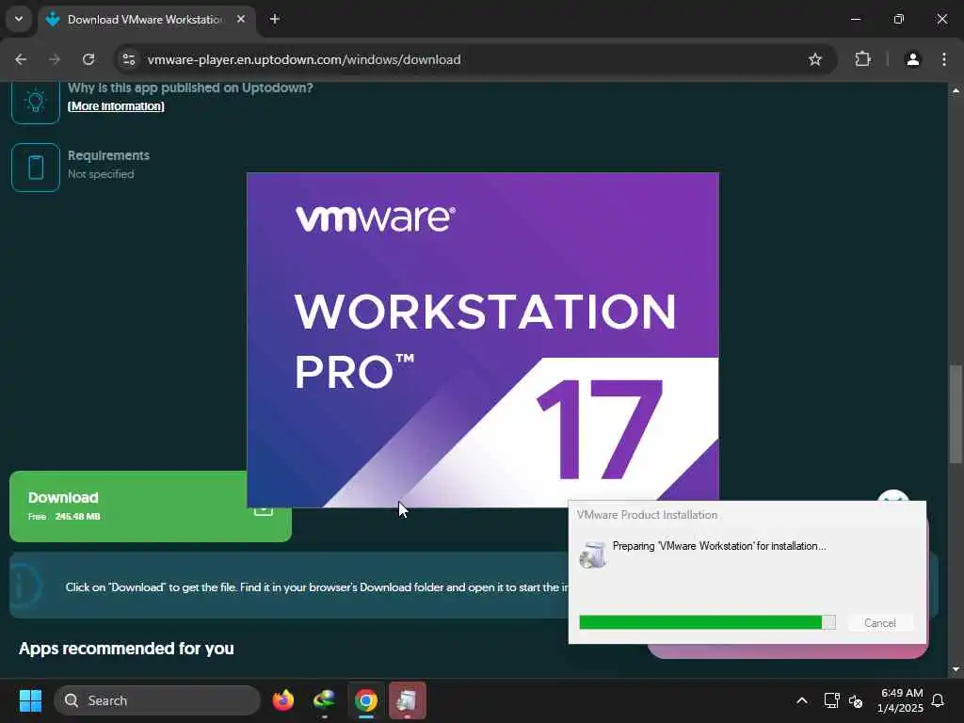This screenshot has height=723, width=964.
Task: Click the green Download button
Action: click(x=151, y=506)
